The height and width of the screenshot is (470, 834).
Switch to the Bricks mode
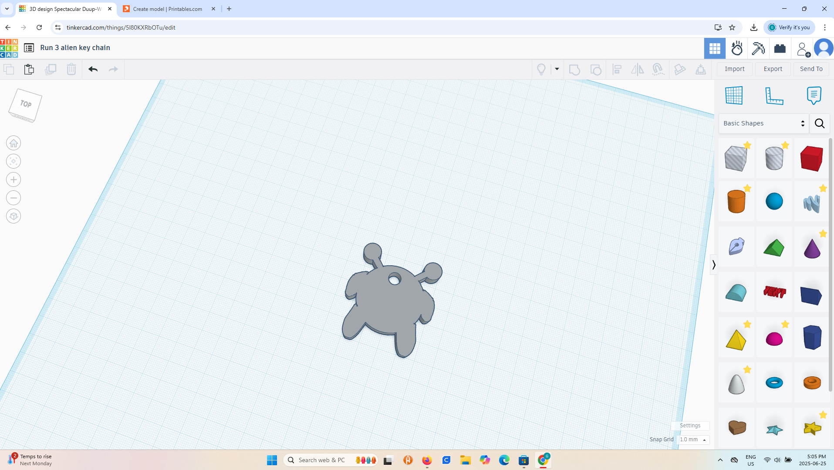pos(780,48)
